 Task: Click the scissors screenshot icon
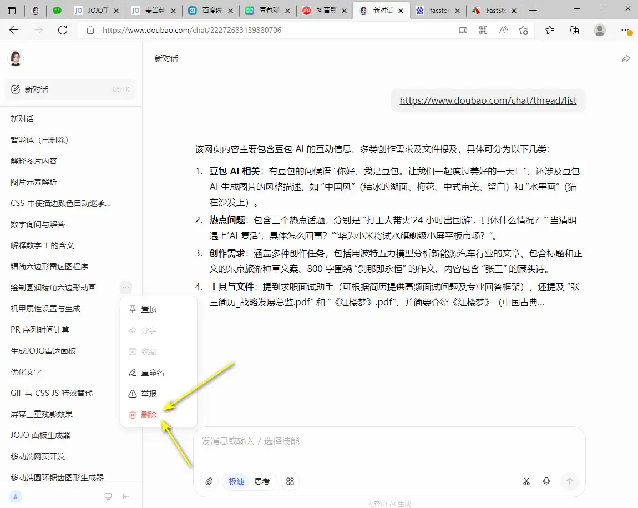pyautogui.click(x=526, y=481)
